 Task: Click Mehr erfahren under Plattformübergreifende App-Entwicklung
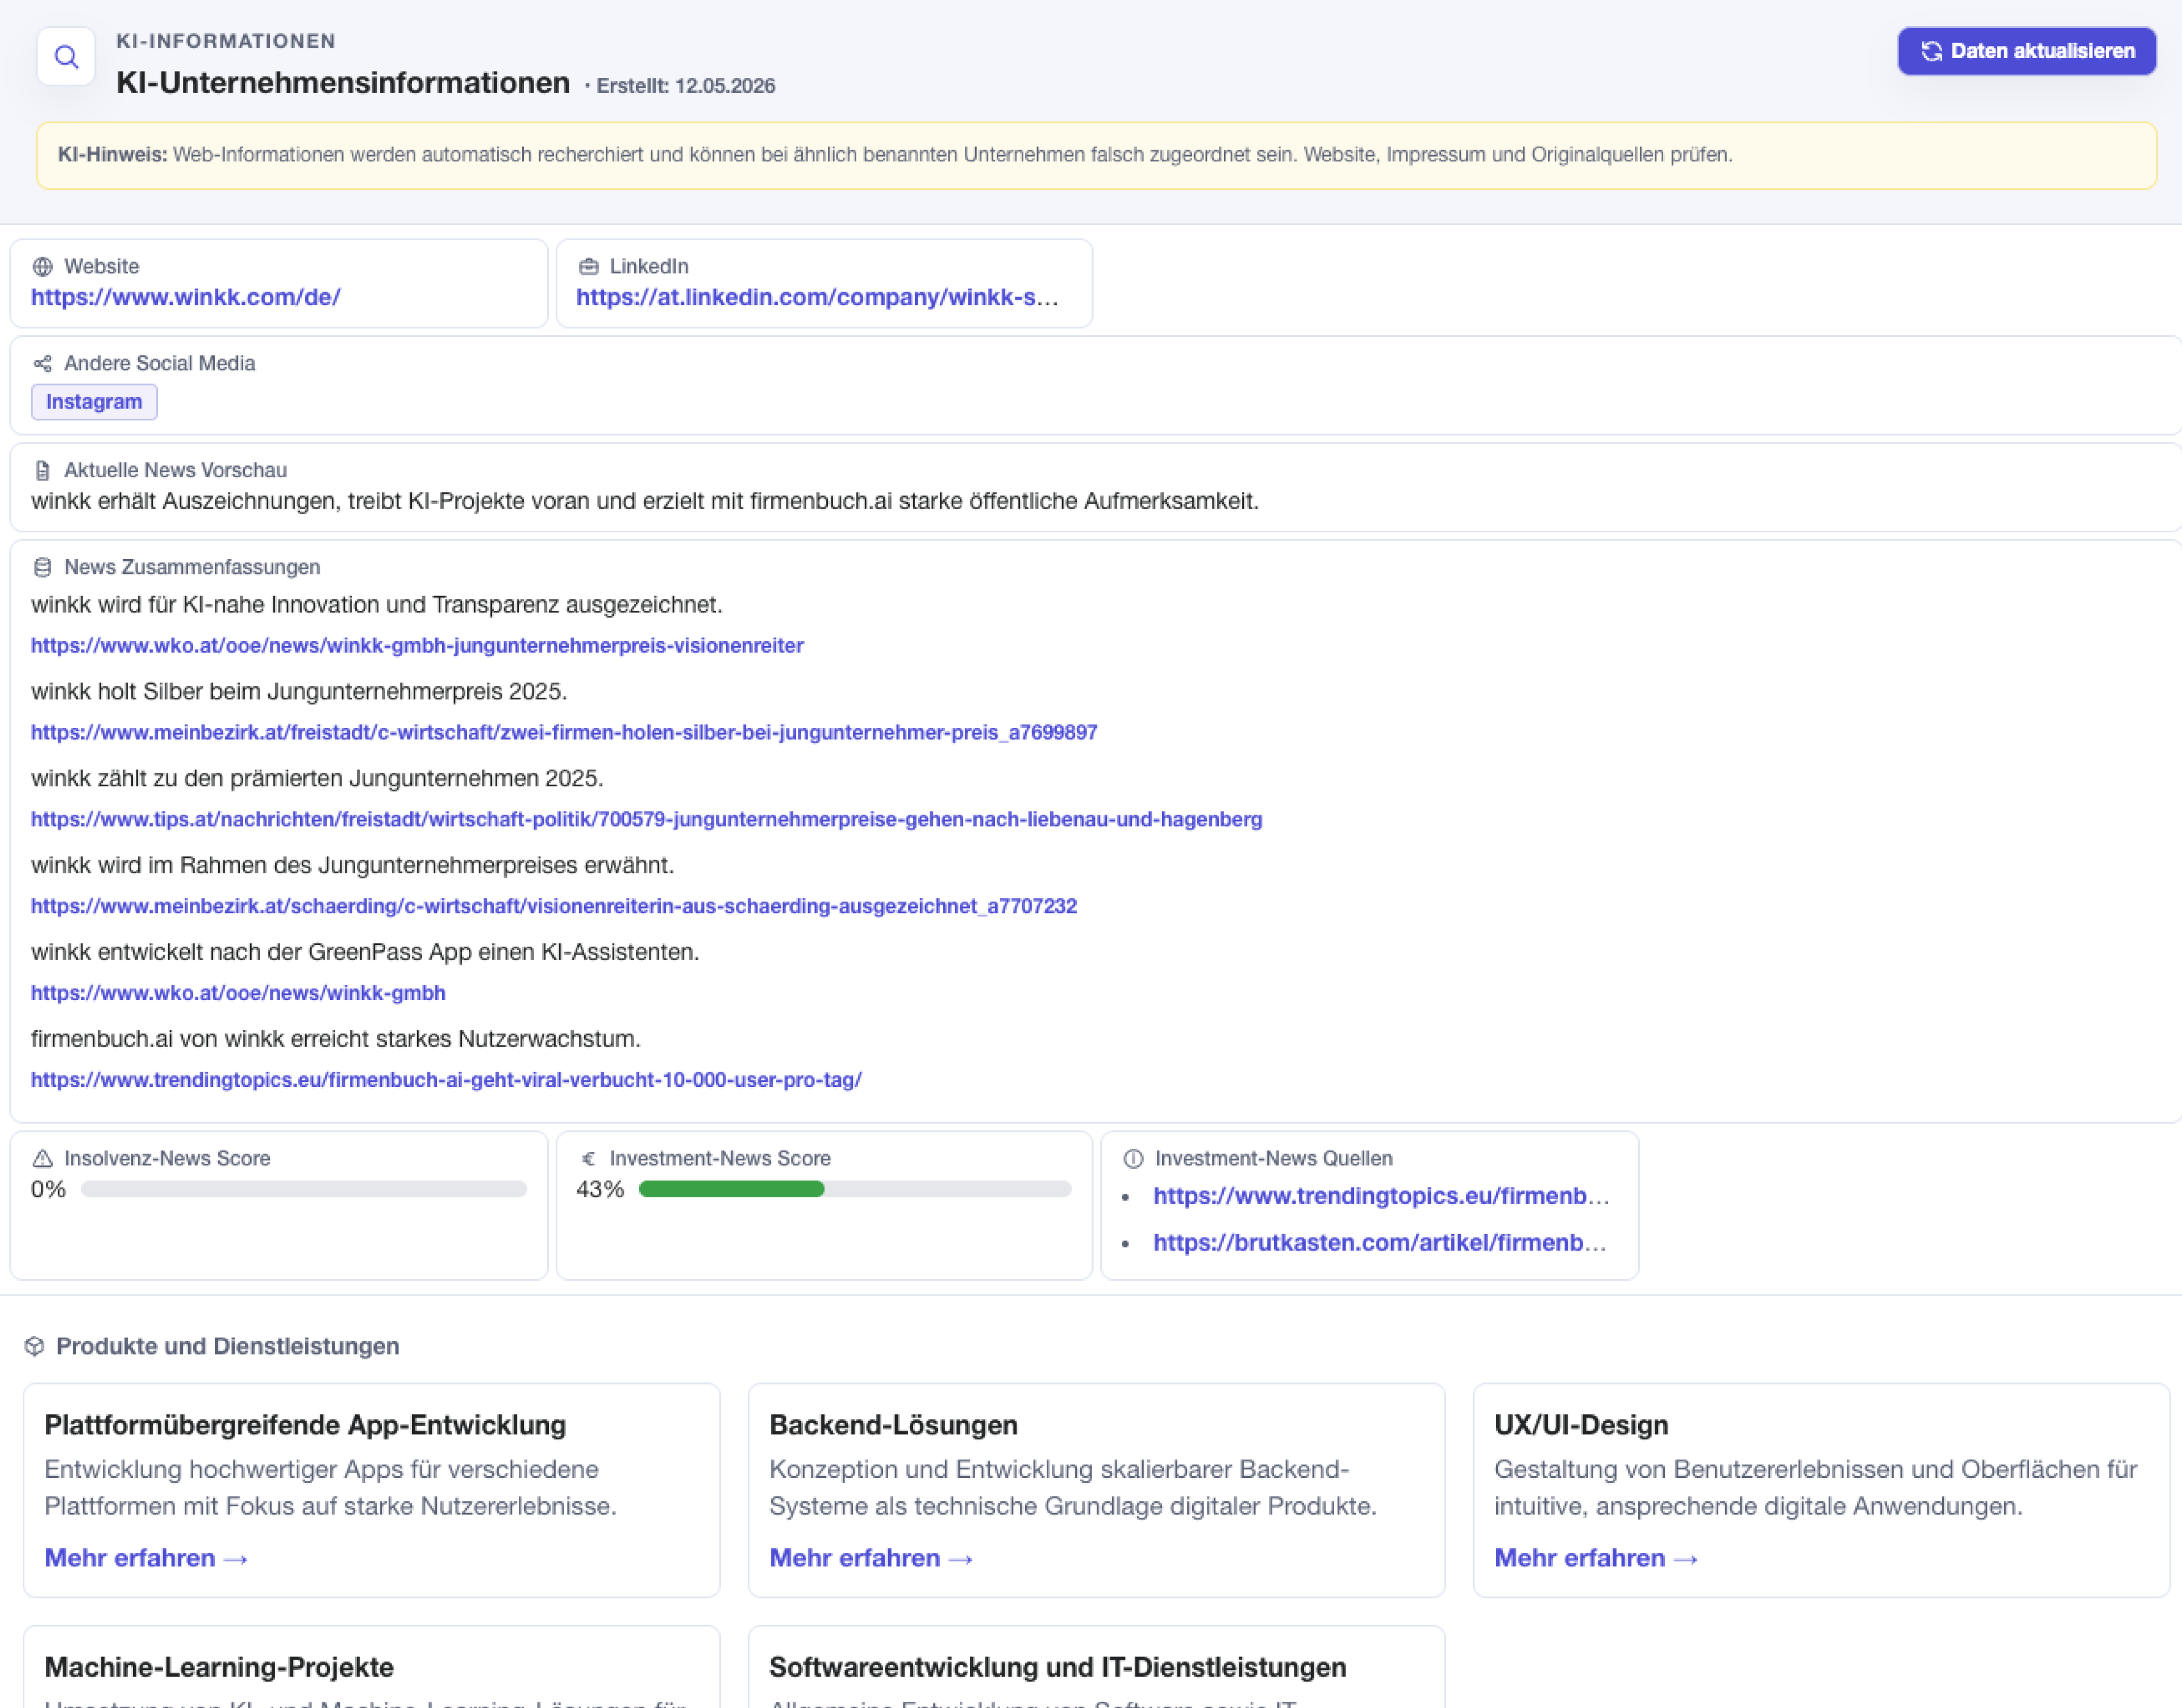[x=146, y=1559]
